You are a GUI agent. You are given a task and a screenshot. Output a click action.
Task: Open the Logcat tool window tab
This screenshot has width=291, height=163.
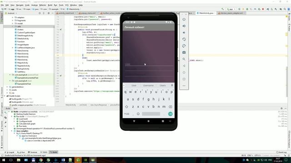click(x=10, y=152)
